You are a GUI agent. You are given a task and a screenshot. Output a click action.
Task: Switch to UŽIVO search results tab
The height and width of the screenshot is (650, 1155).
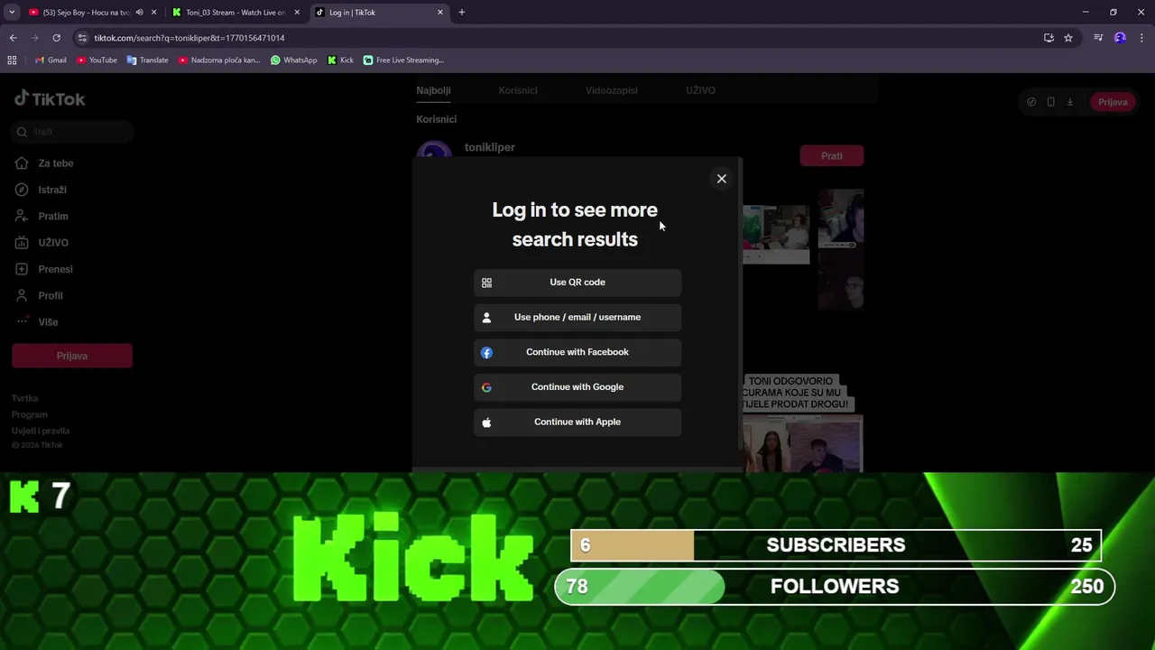coord(700,90)
